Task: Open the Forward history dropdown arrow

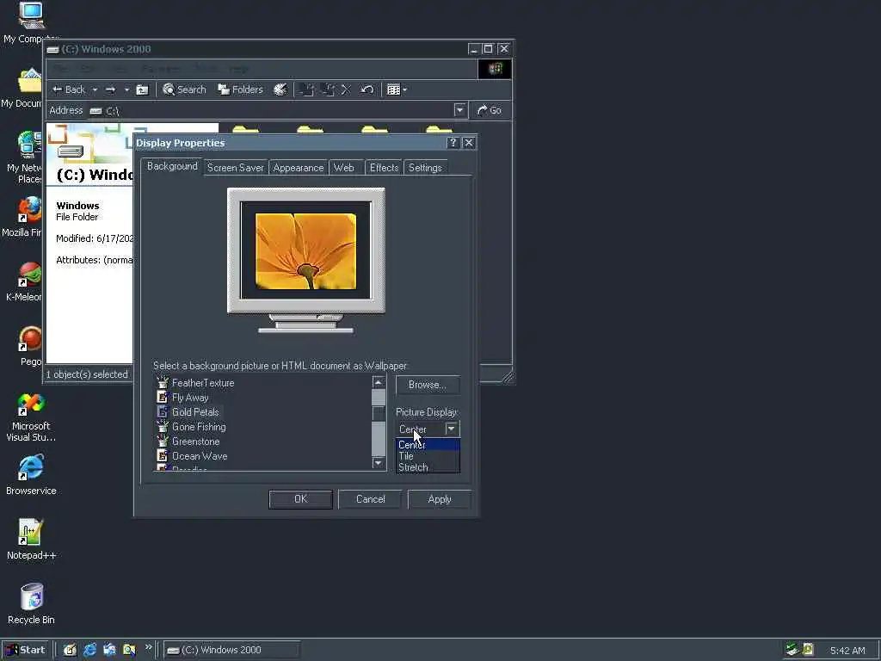Action: tap(126, 90)
